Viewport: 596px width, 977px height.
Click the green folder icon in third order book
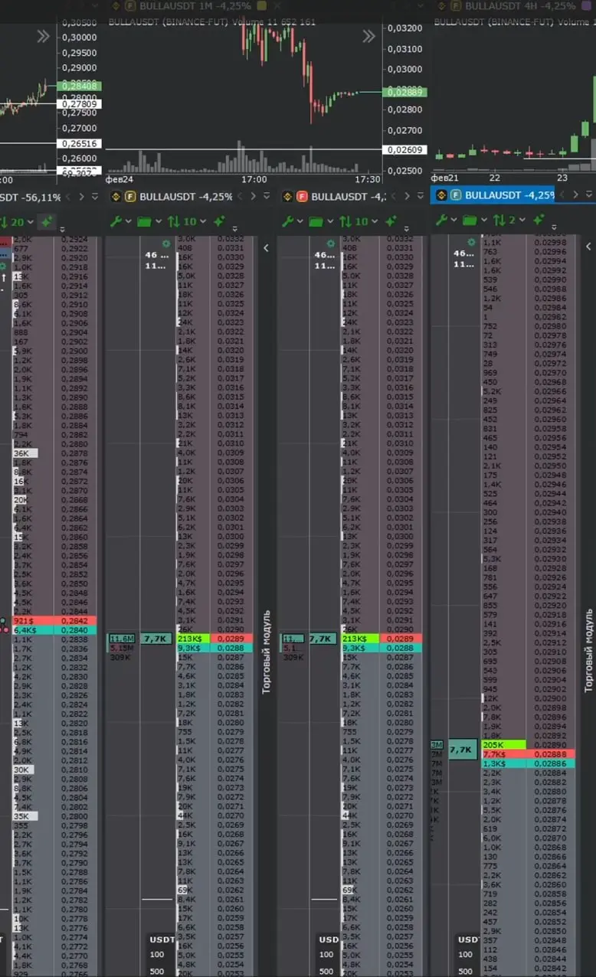click(x=316, y=221)
